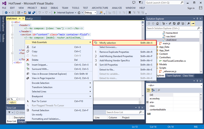
Task: Open the Toolbox side tab
Action: [x=3, y=38]
